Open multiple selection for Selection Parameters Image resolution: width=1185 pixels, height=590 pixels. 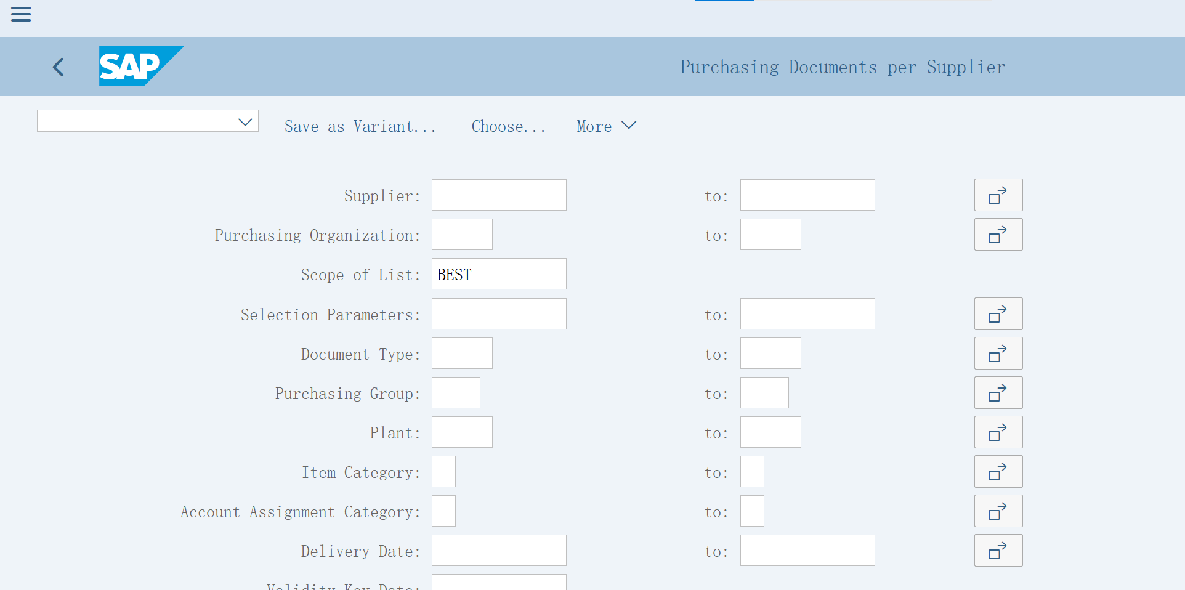click(998, 314)
